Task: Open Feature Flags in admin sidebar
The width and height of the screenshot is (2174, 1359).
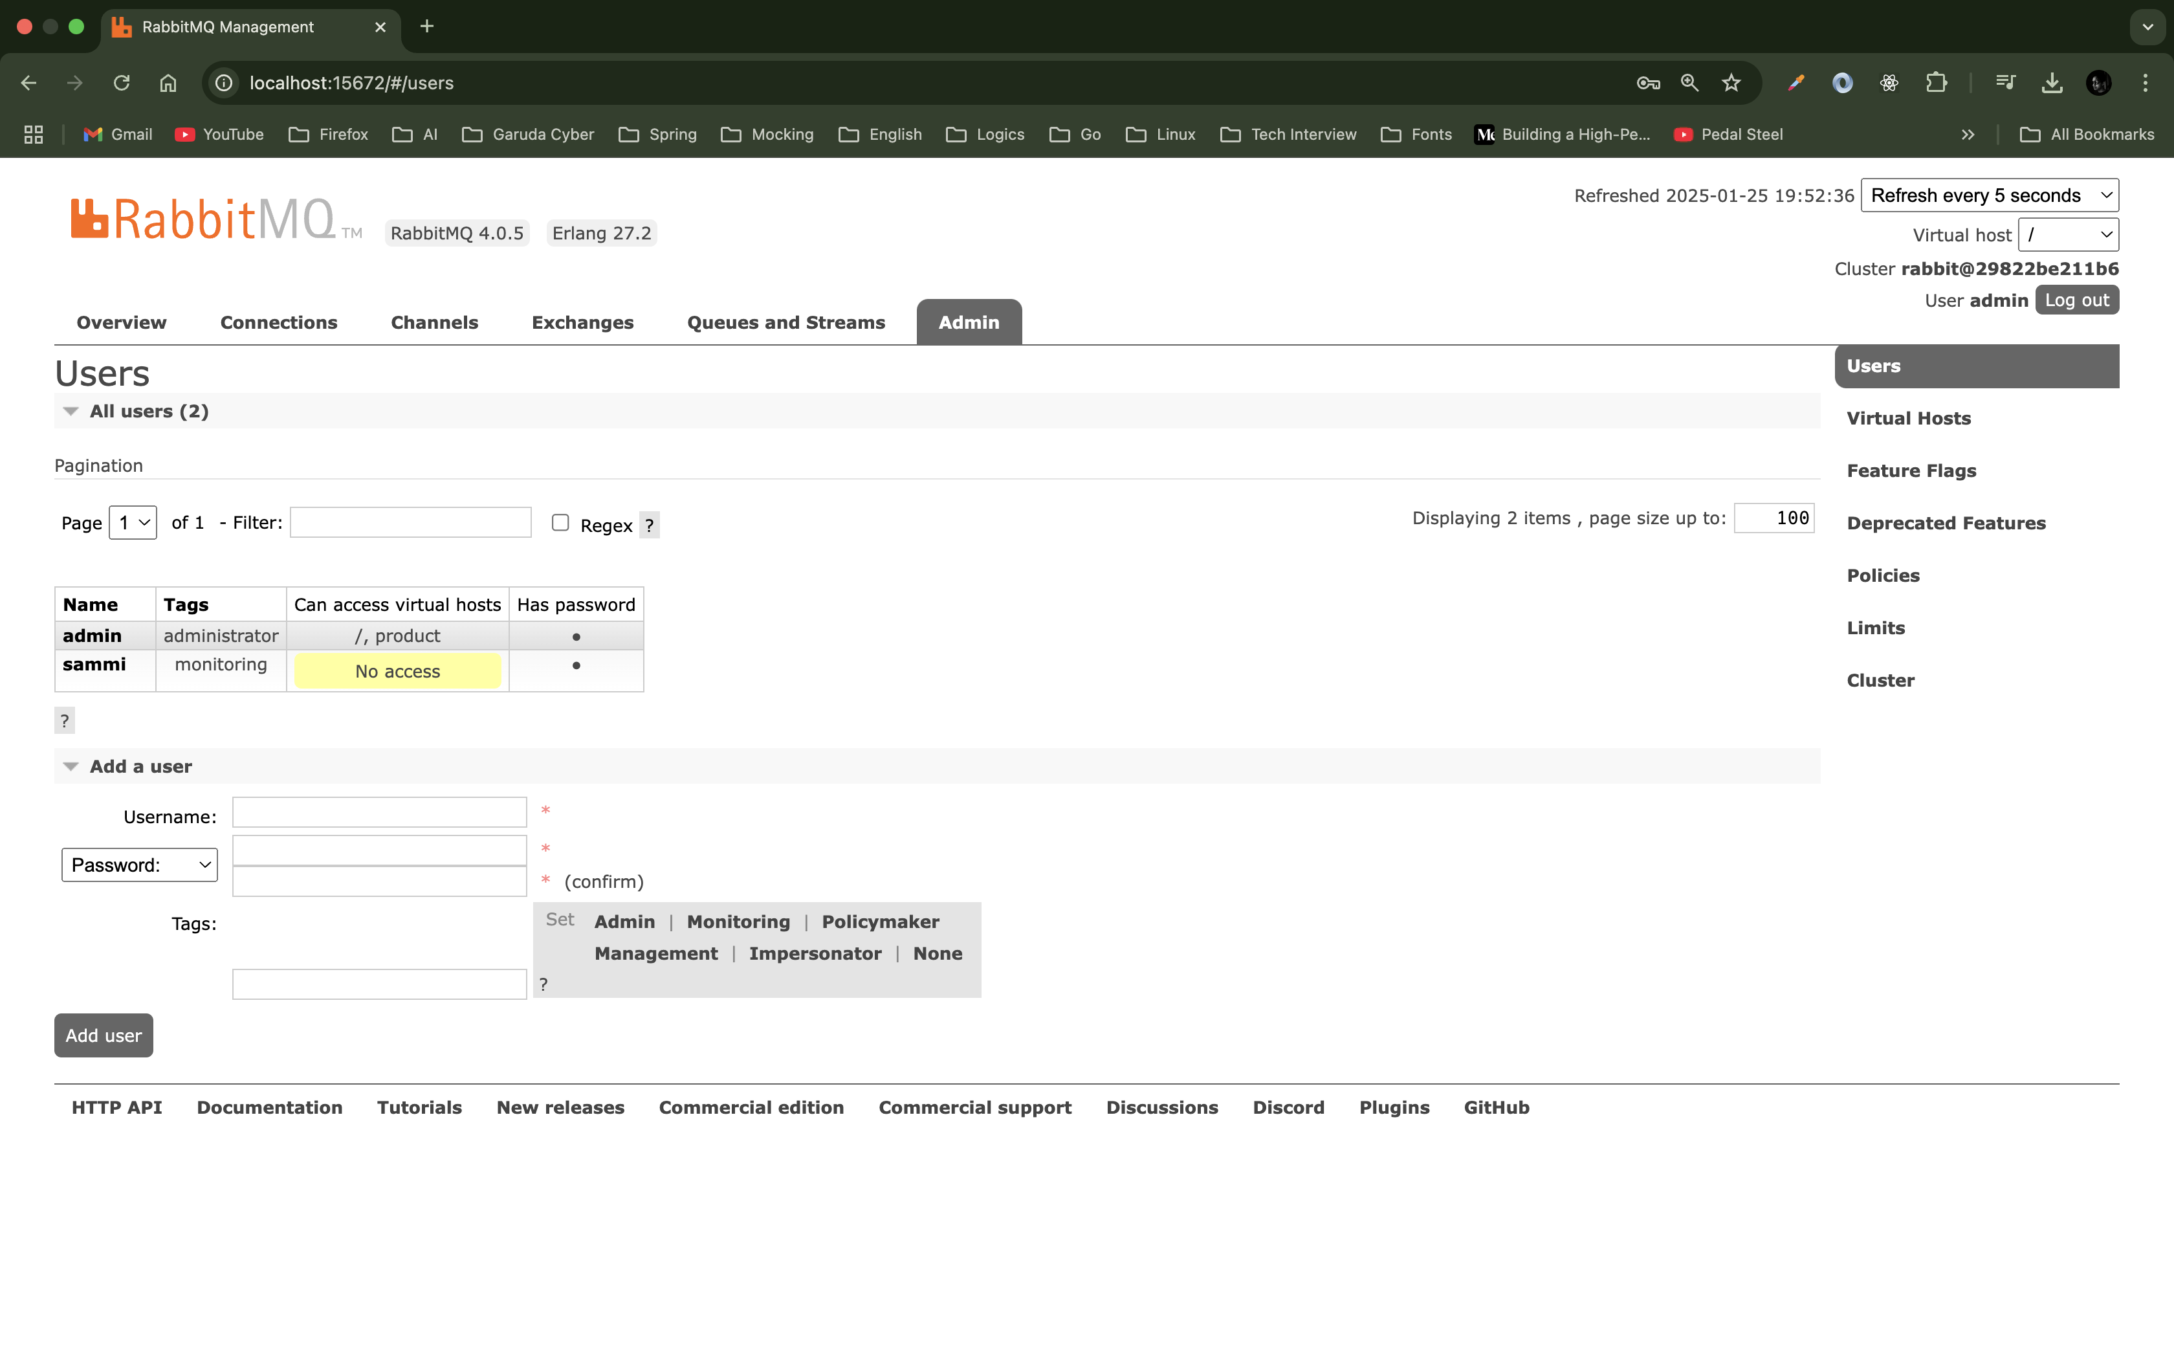Action: [1911, 470]
